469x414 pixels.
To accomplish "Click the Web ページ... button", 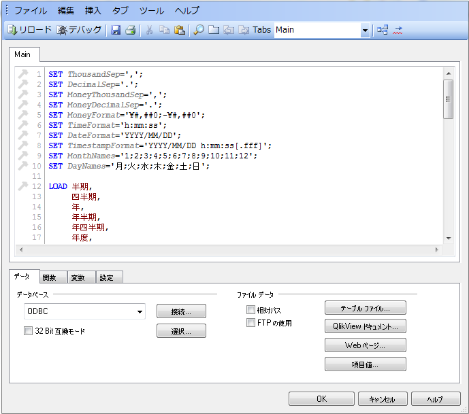I will (366, 345).
